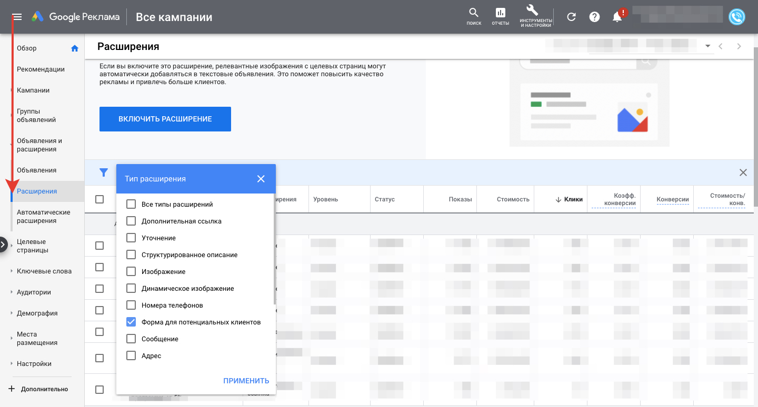Open Рекомендации in the sidebar

[x=41, y=69]
